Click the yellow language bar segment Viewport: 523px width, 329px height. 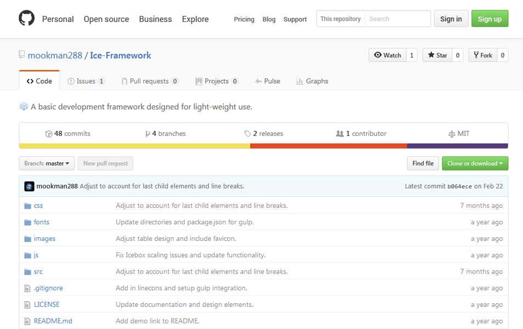(134, 146)
